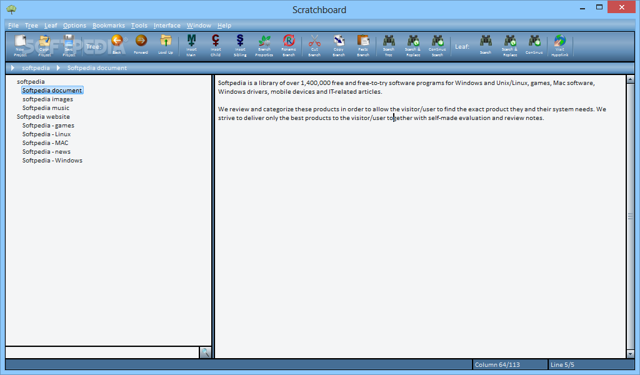Go Forward in the tree
The width and height of the screenshot is (640, 375).
coord(141,44)
